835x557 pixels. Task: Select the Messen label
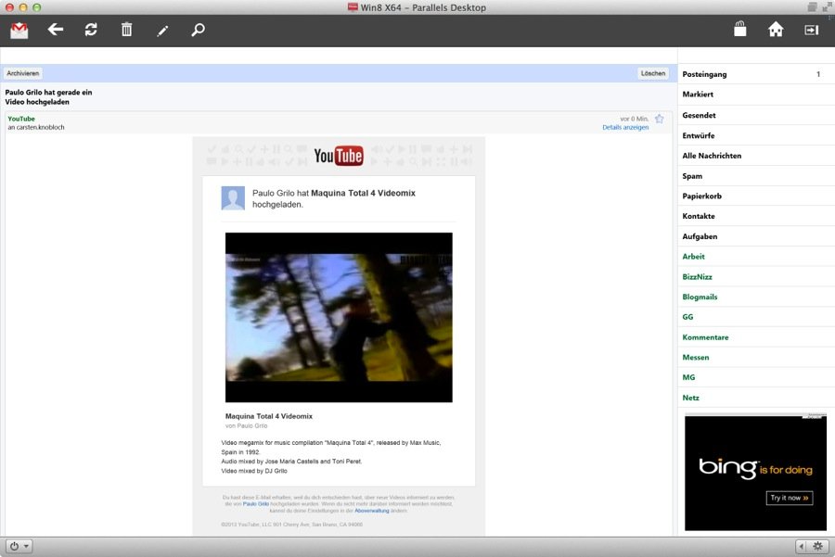click(756, 357)
